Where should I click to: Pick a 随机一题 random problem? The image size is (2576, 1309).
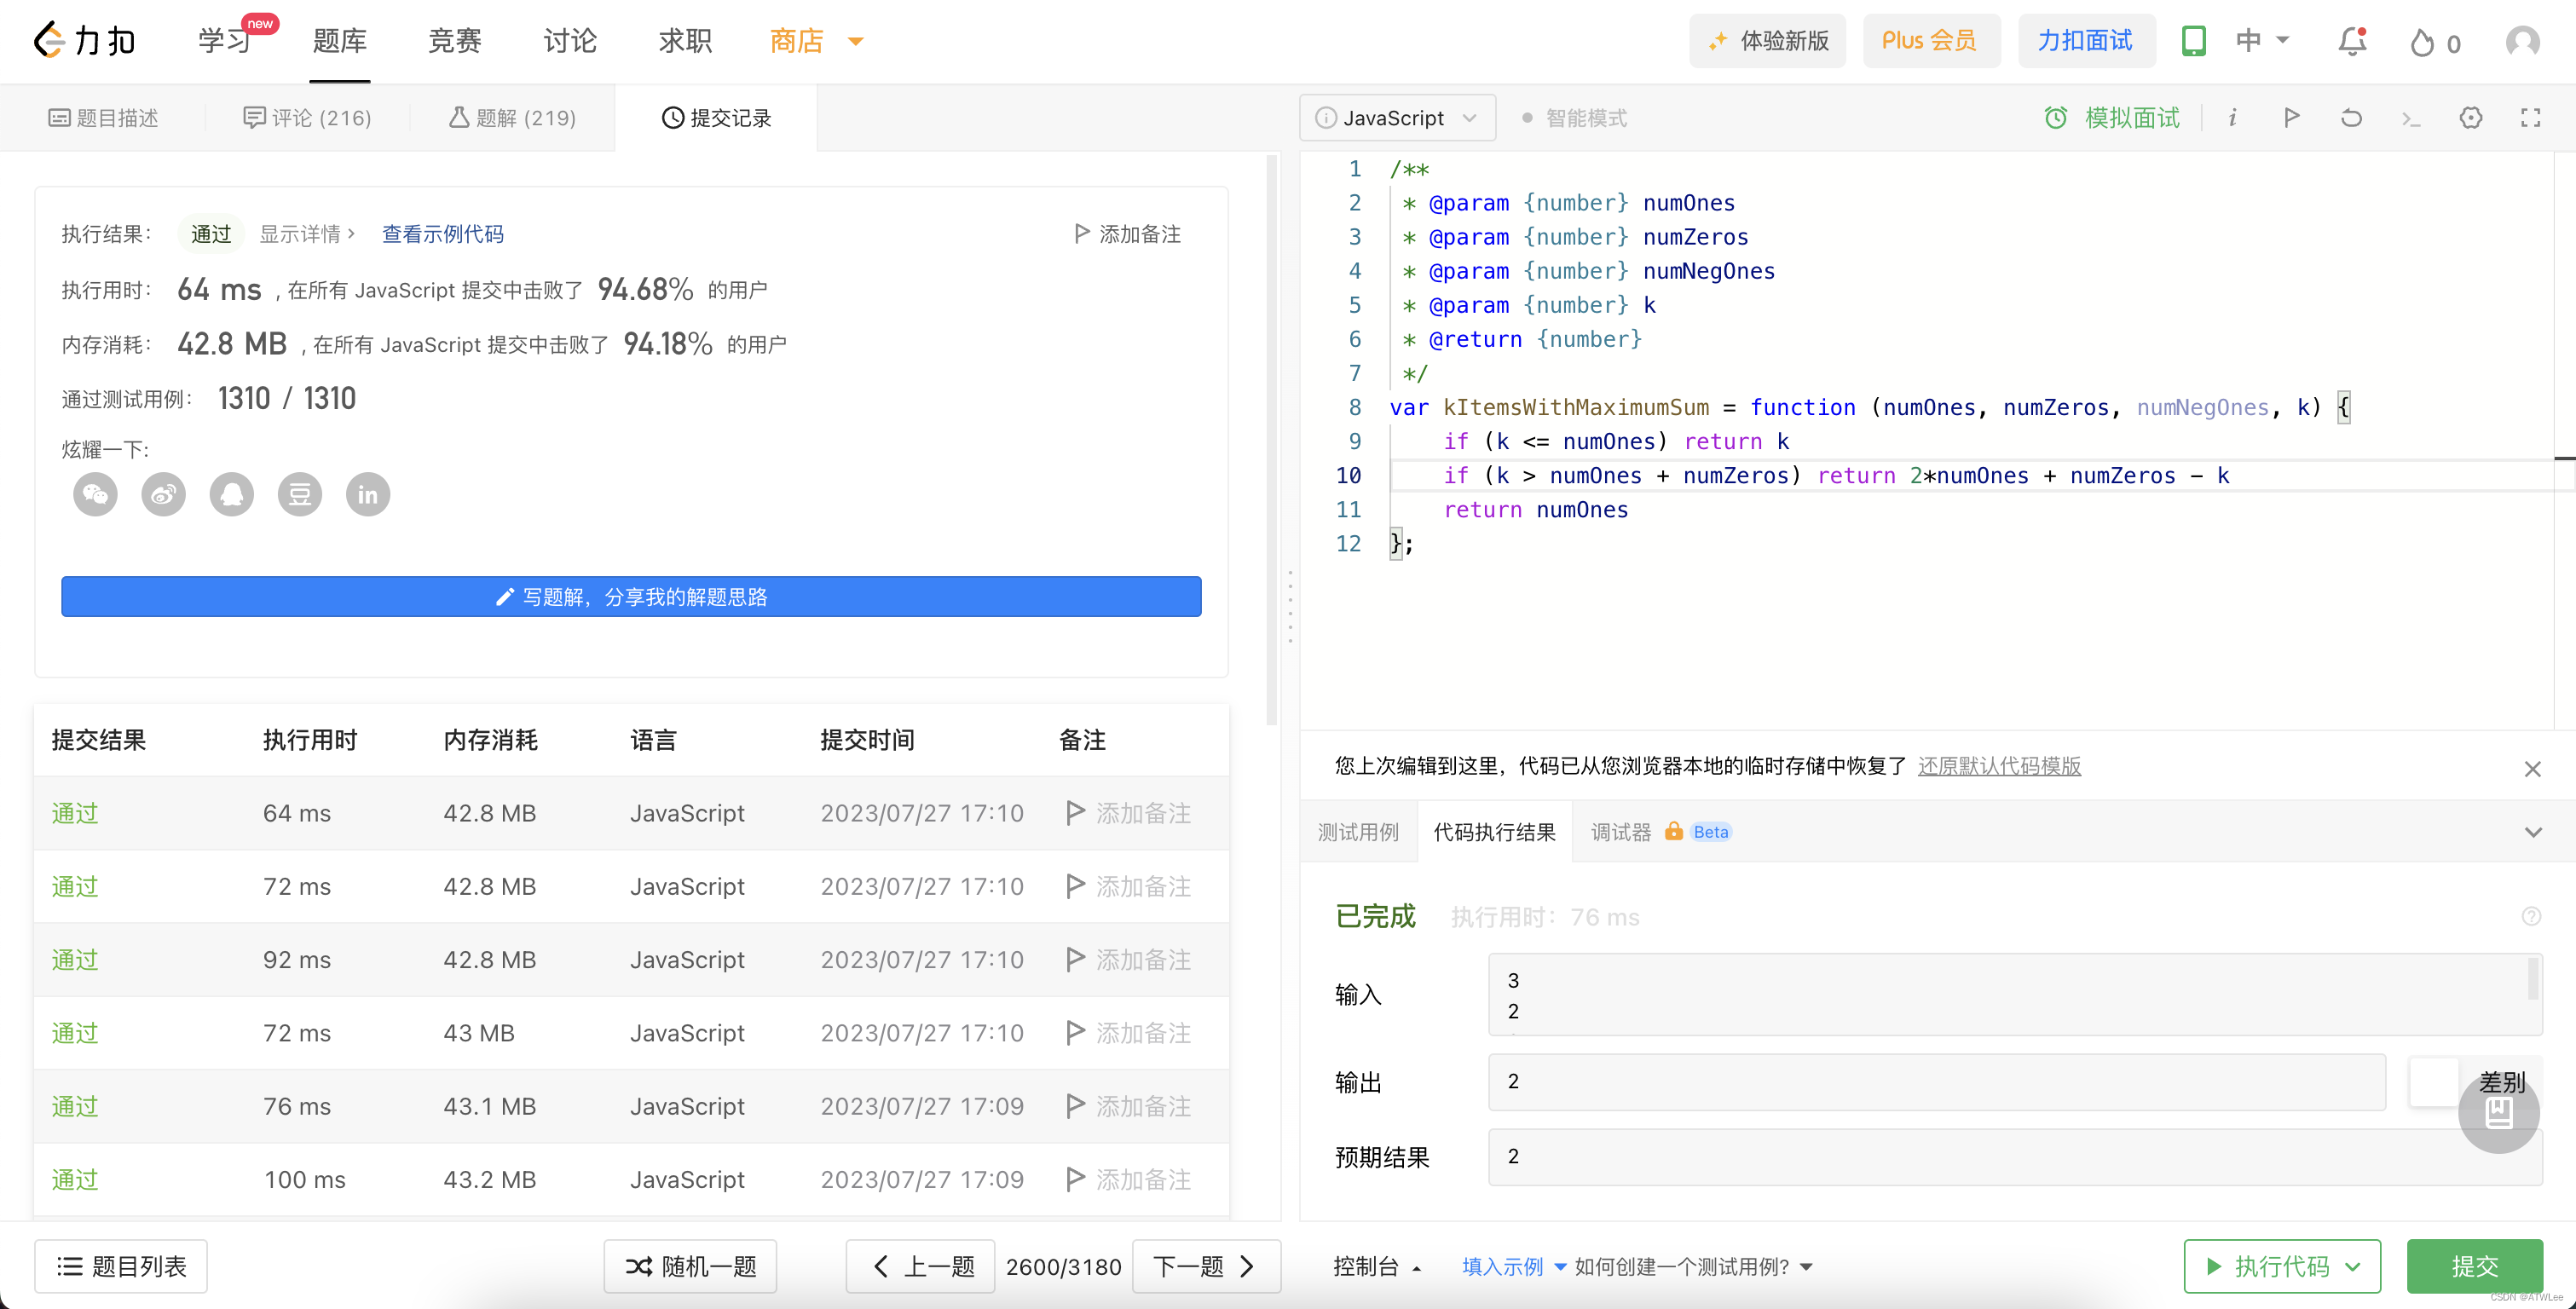click(x=690, y=1267)
